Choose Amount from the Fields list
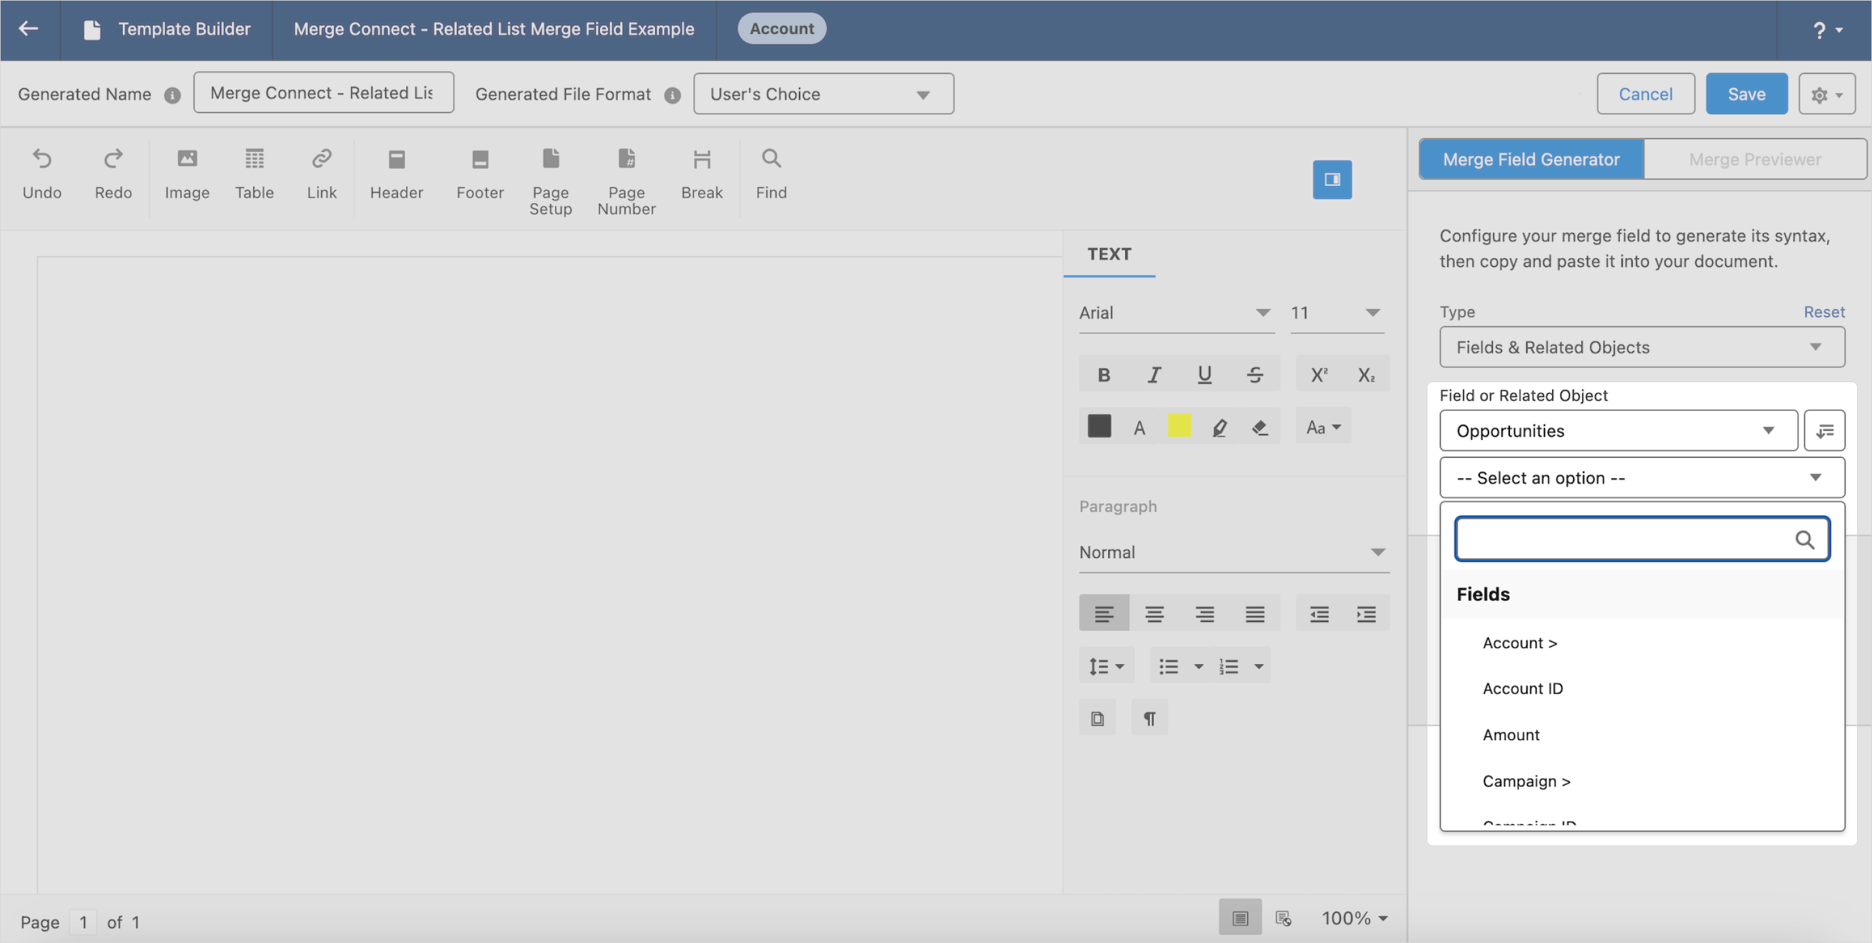 click(x=1511, y=734)
